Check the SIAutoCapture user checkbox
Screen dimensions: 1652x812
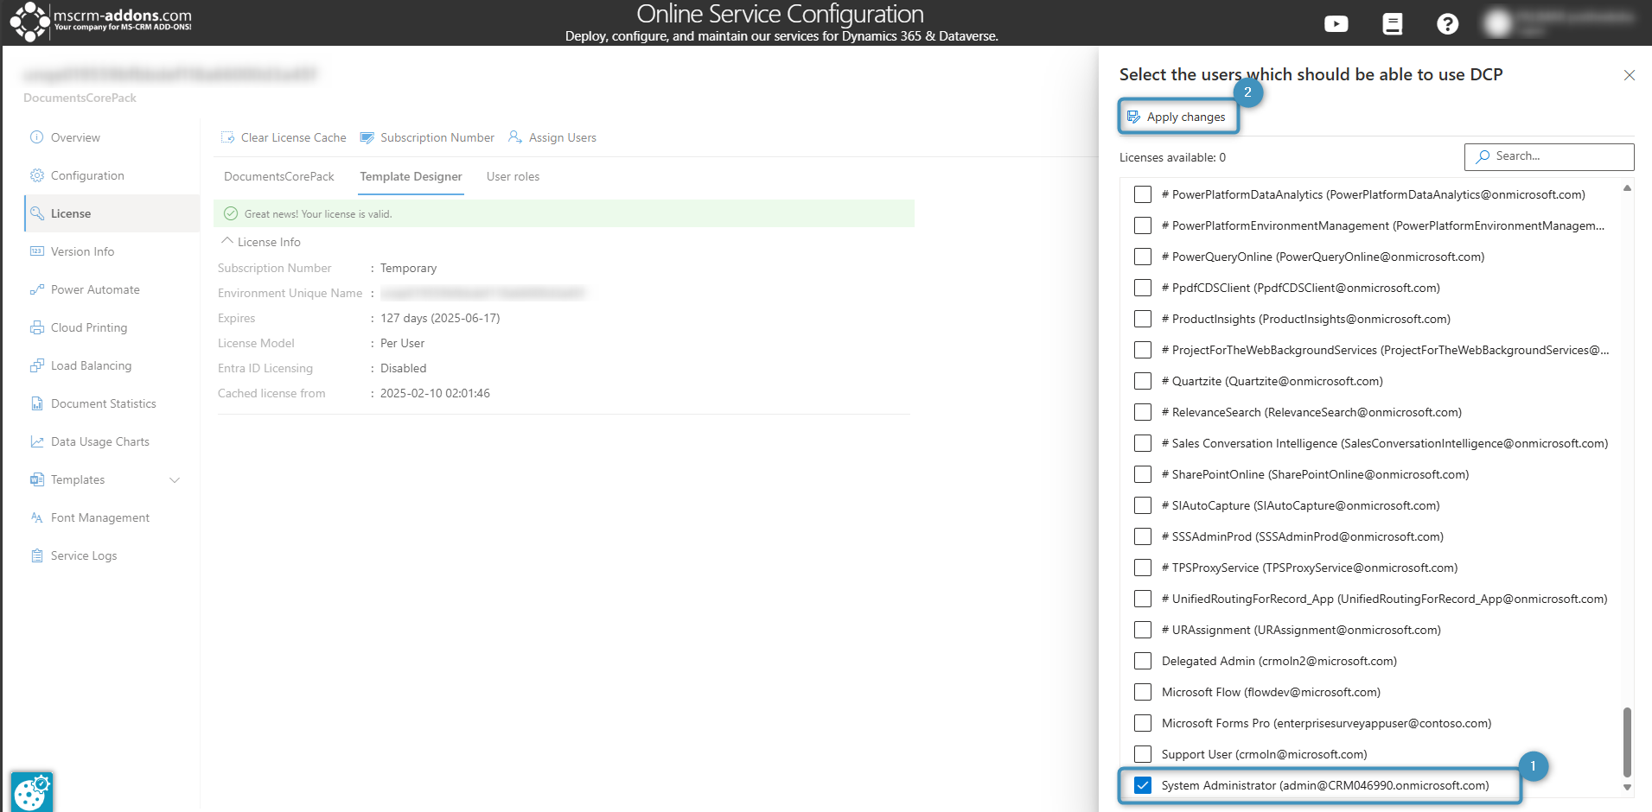point(1142,505)
